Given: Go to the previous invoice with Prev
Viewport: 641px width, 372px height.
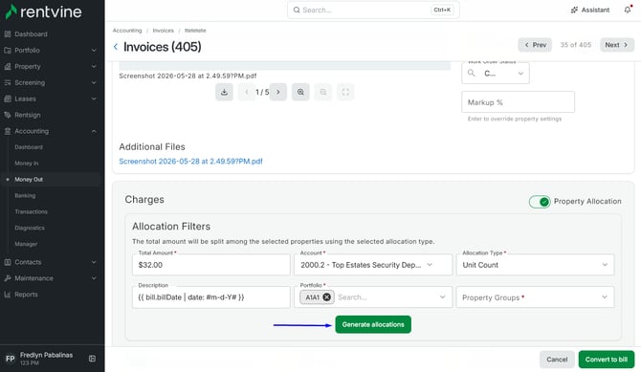Looking at the screenshot, I should 535,45.
